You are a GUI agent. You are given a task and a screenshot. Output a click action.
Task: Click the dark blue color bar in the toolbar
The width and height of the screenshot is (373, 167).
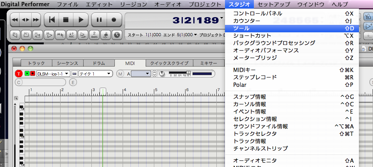[202, 74]
